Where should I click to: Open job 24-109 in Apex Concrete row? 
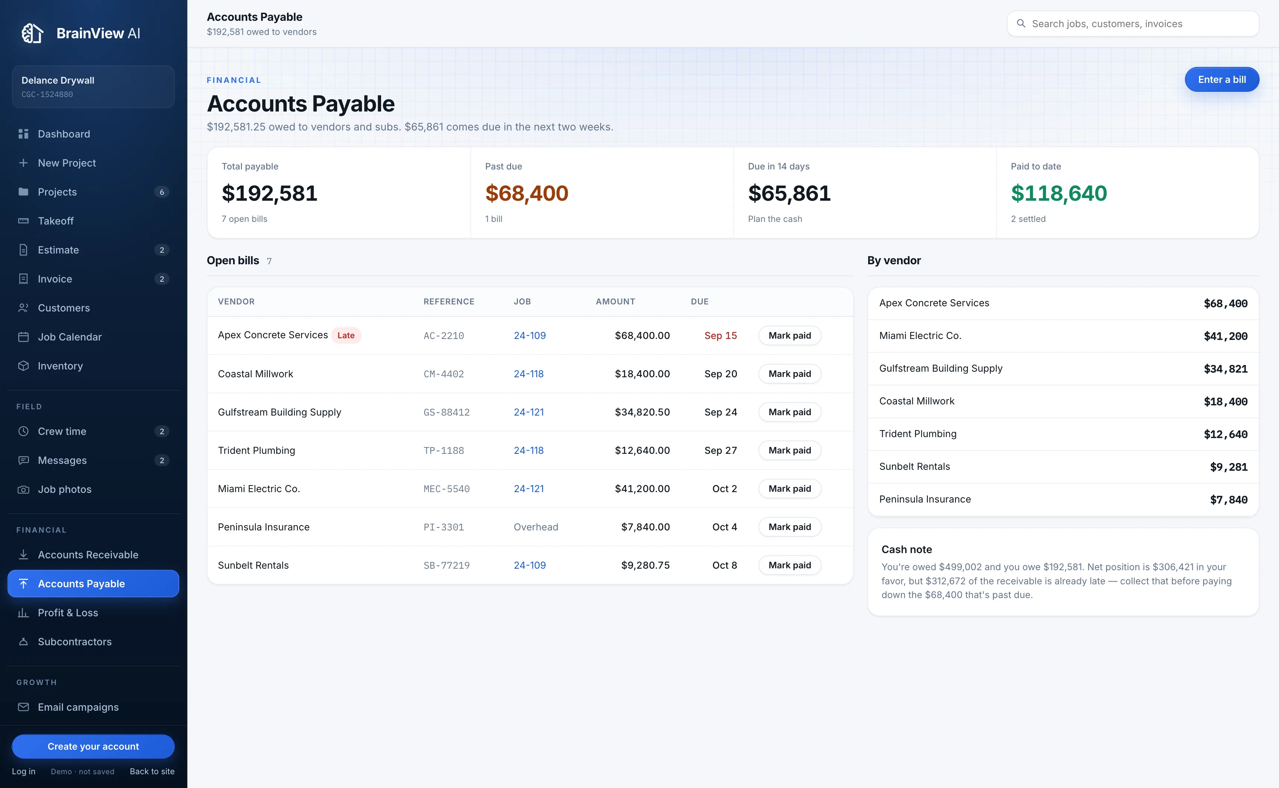[x=529, y=336]
